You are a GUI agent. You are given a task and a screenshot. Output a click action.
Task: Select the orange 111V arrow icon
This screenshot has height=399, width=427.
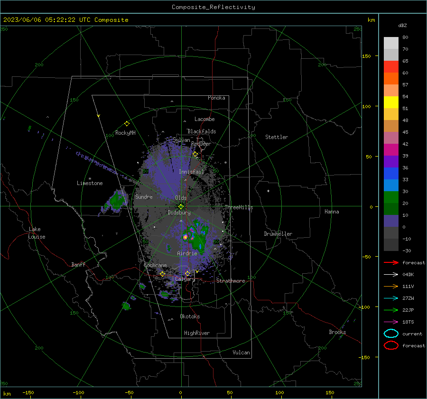391,286
